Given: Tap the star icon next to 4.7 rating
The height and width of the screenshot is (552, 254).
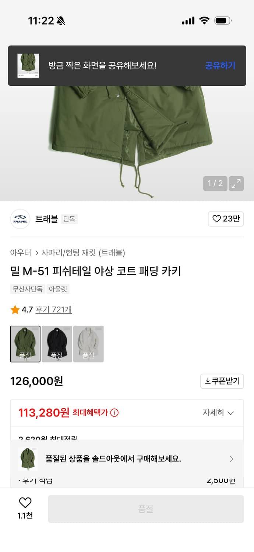Looking at the screenshot, I should click(15, 309).
